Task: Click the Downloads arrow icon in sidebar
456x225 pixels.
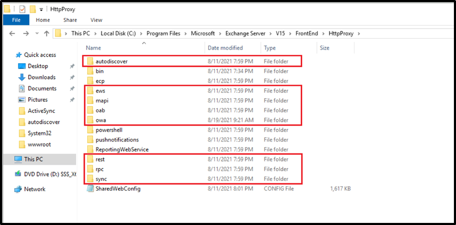Action: tap(22, 77)
